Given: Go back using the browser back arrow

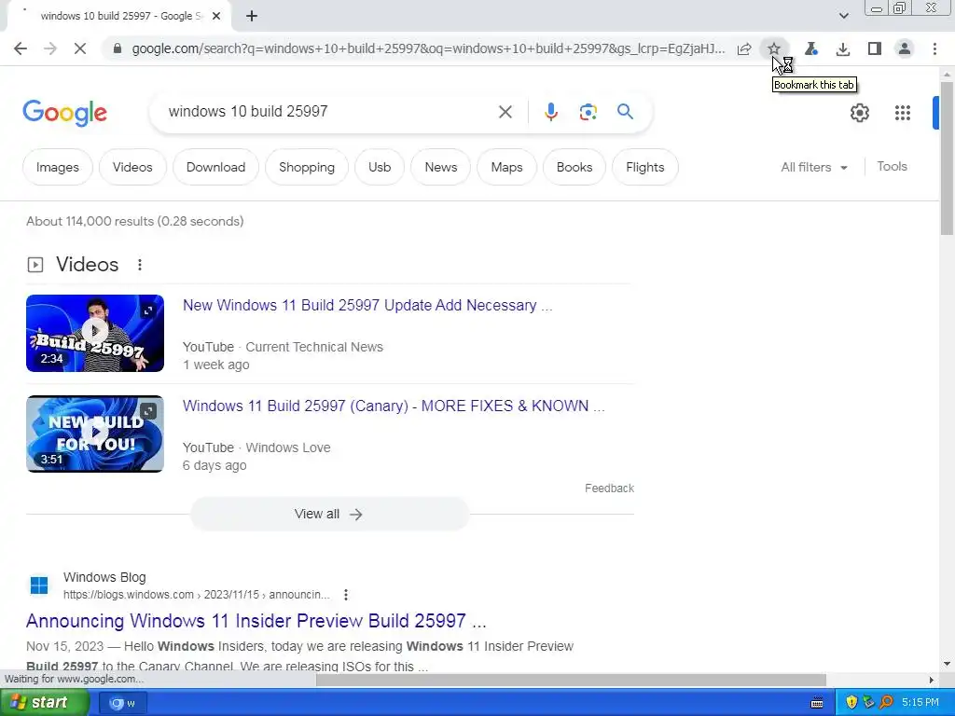Looking at the screenshot, I should [21, 48].
